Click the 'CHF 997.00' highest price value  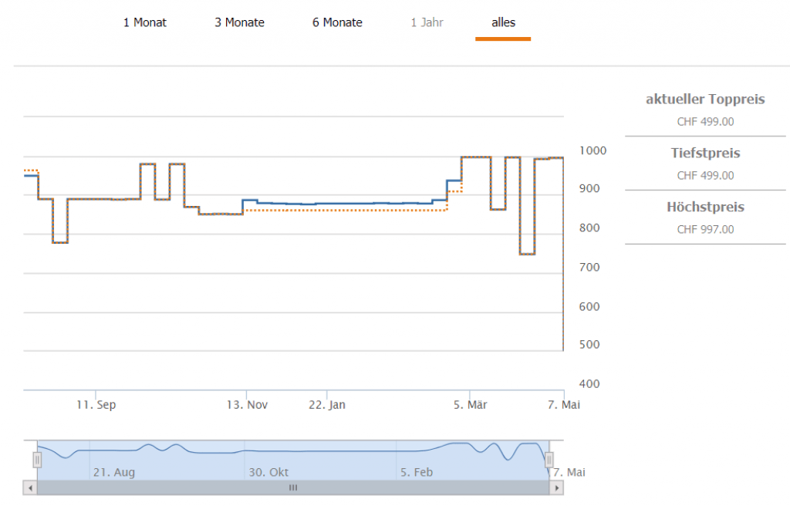(x=705, y=229)
